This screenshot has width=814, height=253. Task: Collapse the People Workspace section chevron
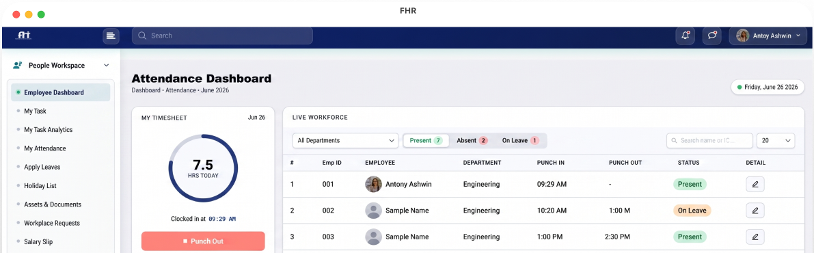coord(107,66)
